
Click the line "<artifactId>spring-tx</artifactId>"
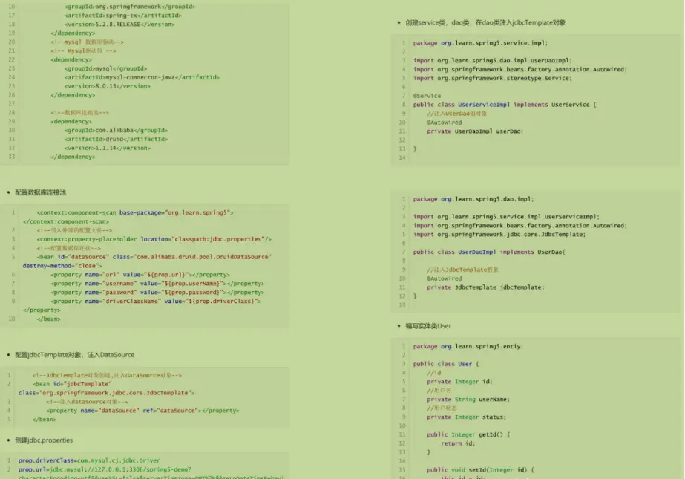123,16
